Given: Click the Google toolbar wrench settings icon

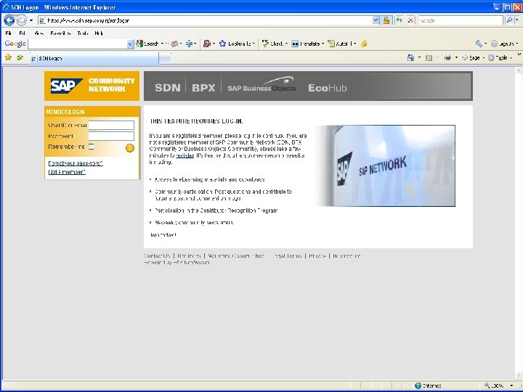Looking at the screenshot, I should pos(479,44).
